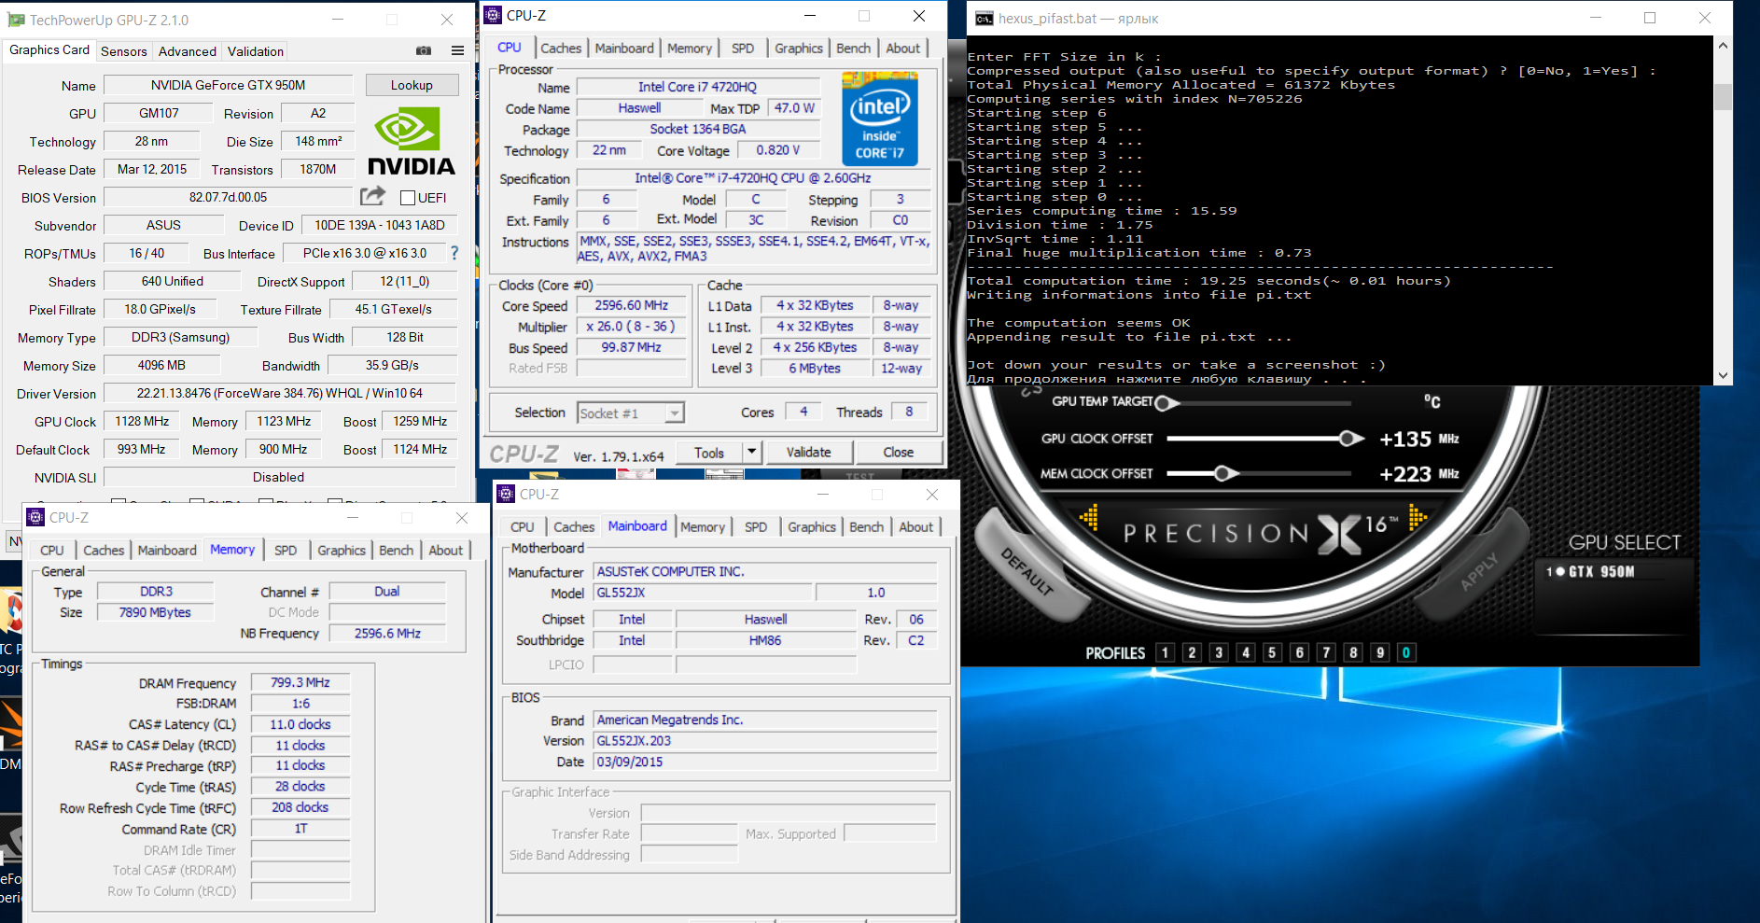
Task: Open About tab in Memory CPU-Z window
Action: pos(446,551)
